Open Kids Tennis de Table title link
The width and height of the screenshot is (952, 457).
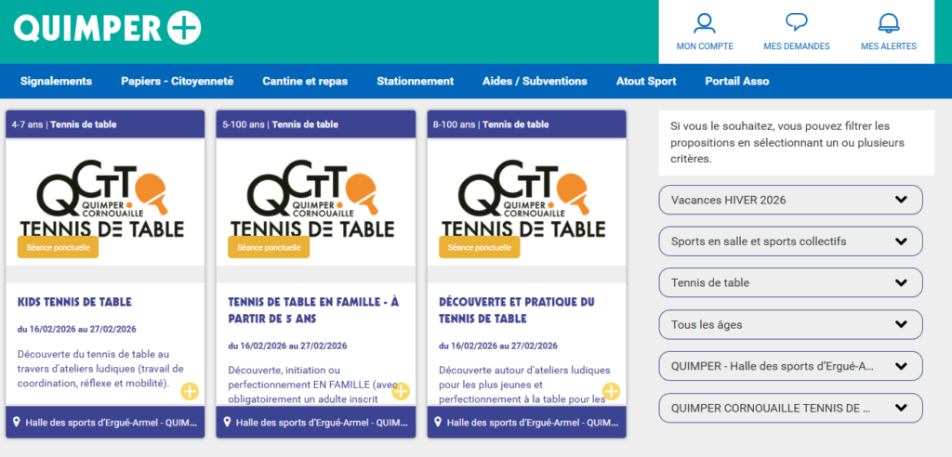74,302
